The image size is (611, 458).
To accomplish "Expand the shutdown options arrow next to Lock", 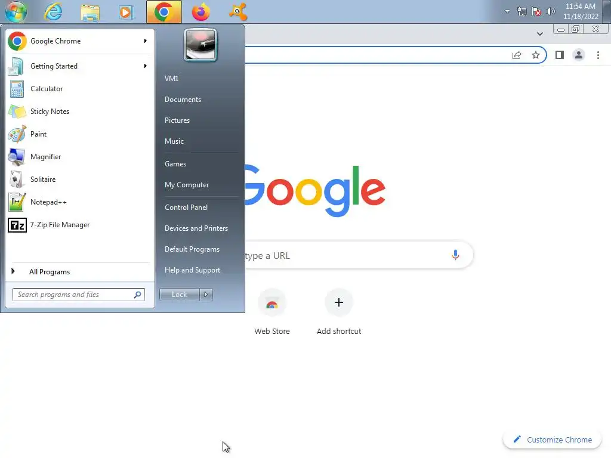I will click(x=206, y=295).
